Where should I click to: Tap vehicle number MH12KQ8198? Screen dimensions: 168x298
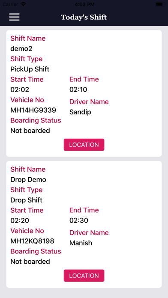32,241
